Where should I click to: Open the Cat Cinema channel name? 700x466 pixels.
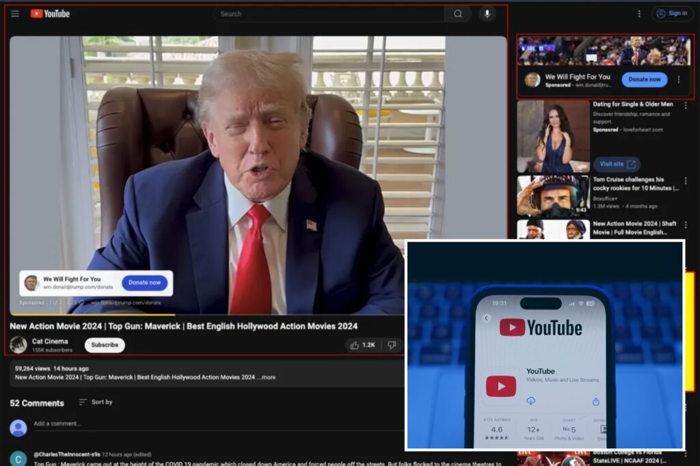50,342
